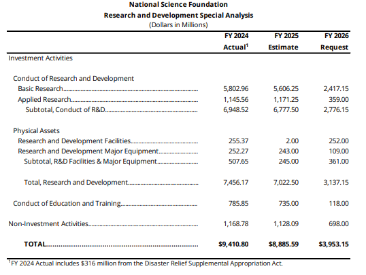This screenshot has width=366, height=275.
Task: Click the bold 'TOTAL' row label
Action: 35,244
